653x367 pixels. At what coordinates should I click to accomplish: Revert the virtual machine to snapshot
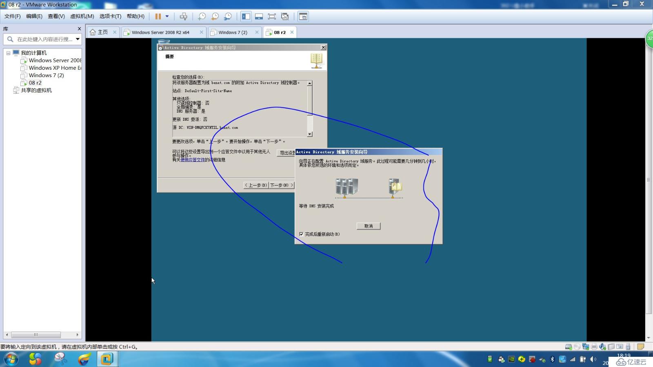click(x=215, y=16)
